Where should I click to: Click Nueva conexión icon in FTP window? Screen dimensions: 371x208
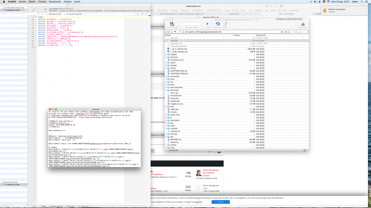pos(172,24)
